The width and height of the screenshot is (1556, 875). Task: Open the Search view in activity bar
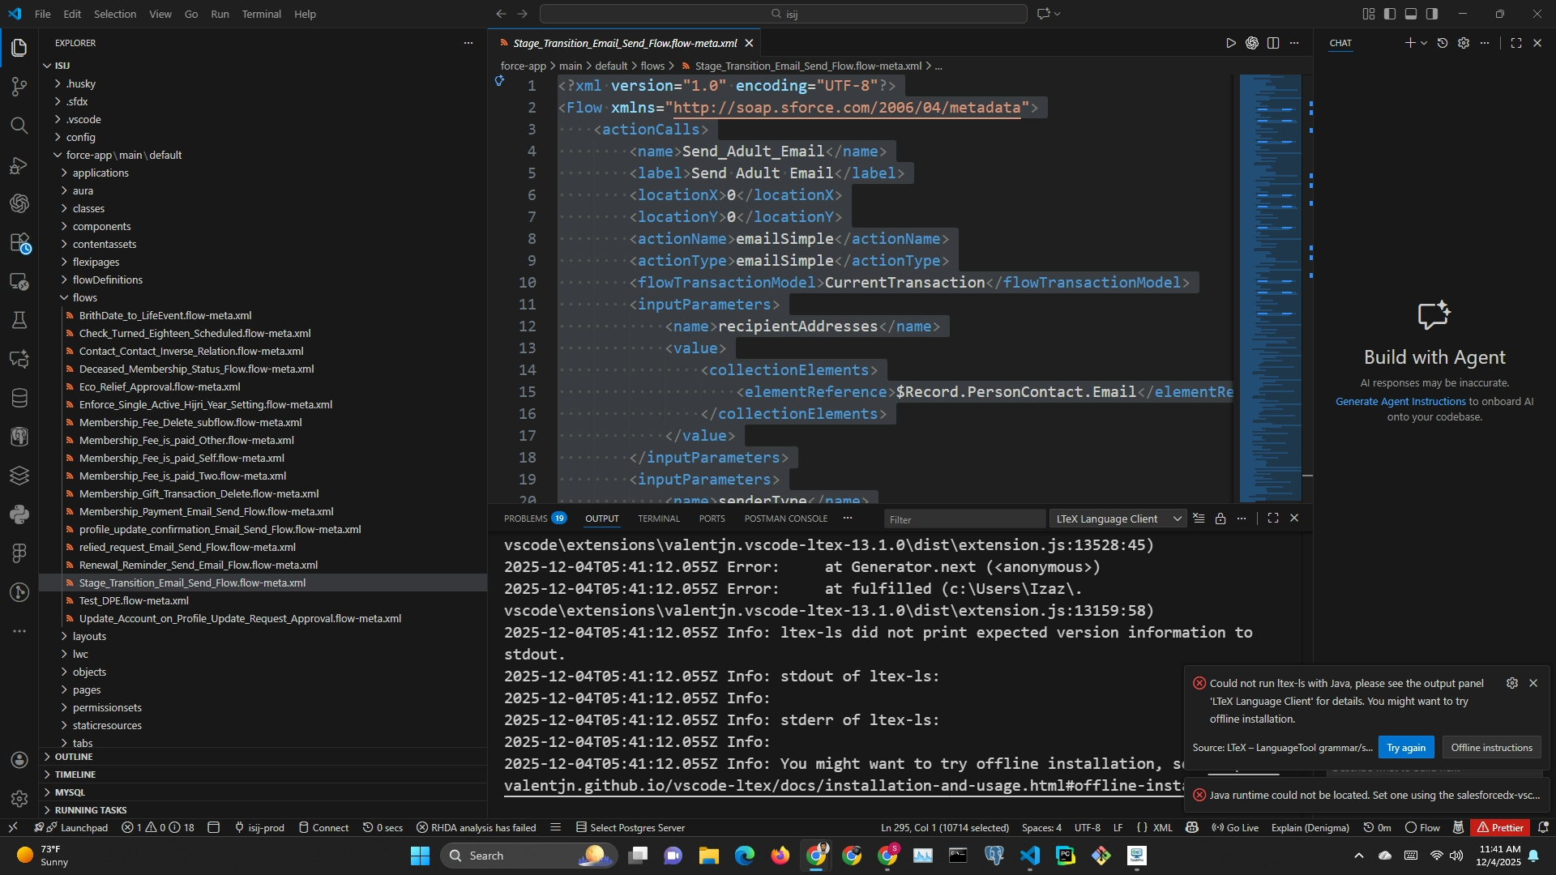click(x=19, y=126)
